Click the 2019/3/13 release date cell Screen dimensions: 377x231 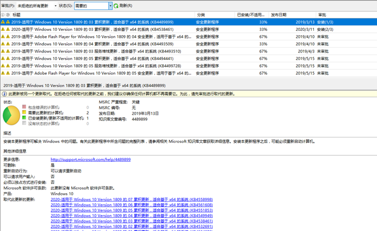coord(305,22)
